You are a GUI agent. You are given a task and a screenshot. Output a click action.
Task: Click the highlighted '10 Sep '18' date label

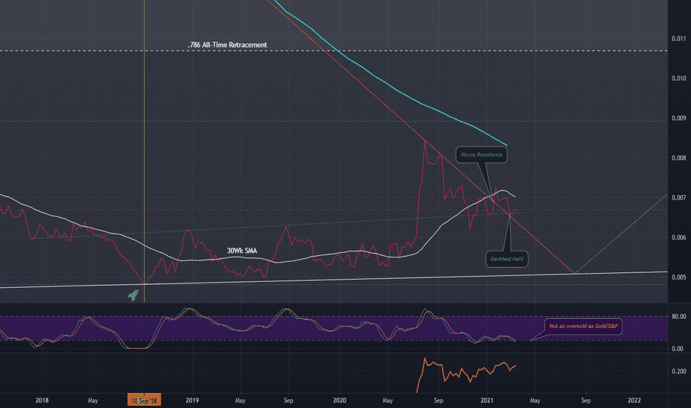point(144,401)
